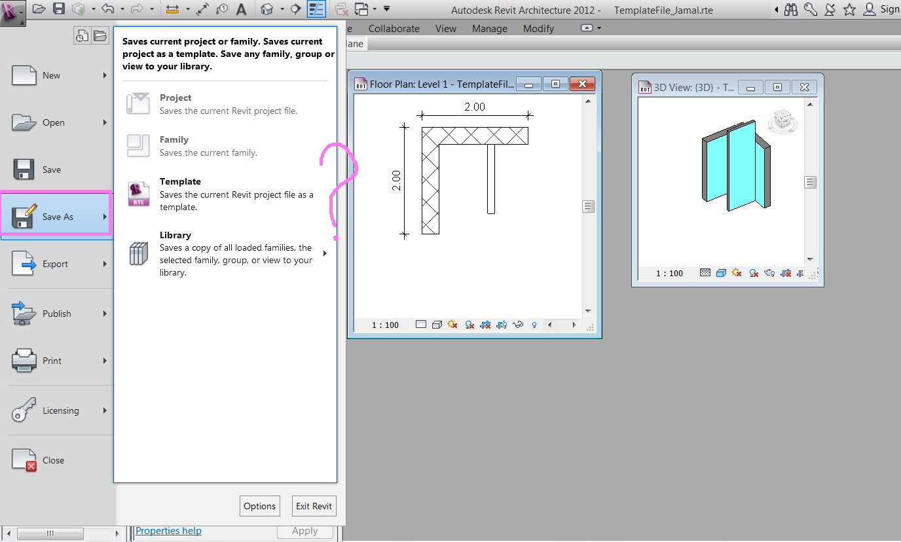Select the Tag by Category tool
Viewport: 901px width, 542px height.
[x=222, y=9]
